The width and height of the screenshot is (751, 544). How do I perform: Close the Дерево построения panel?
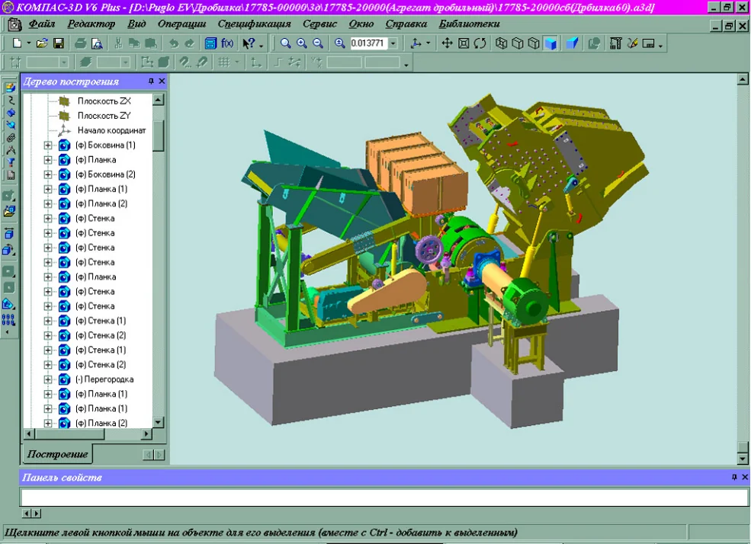coord(162,82)
